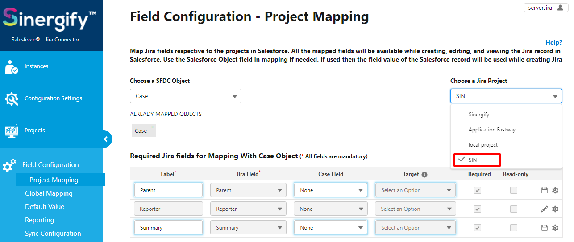Click the Label column header

point(168,174)
